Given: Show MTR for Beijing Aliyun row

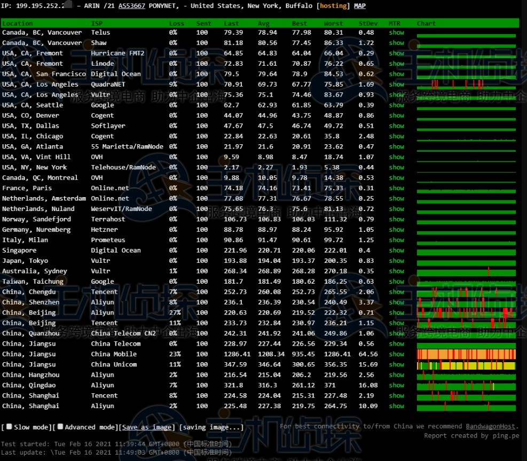Looking at the screenshot, I should [x=396, y=312].
